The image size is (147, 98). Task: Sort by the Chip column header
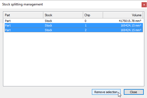(x=93, y=15)
